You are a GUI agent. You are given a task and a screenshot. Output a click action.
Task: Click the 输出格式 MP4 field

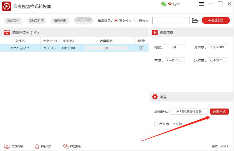tap(189, 112)
